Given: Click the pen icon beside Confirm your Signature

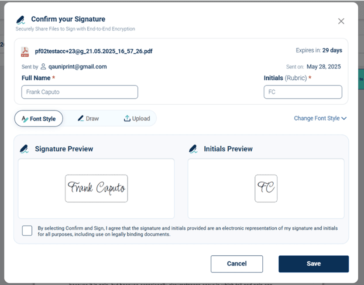Looking at the screenshot, I should coord(21,20).
